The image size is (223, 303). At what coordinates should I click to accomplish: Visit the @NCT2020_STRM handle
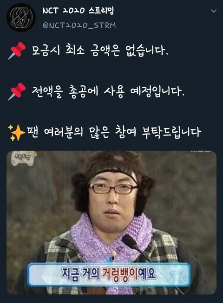pyautogui.click(x=79, y=26)
